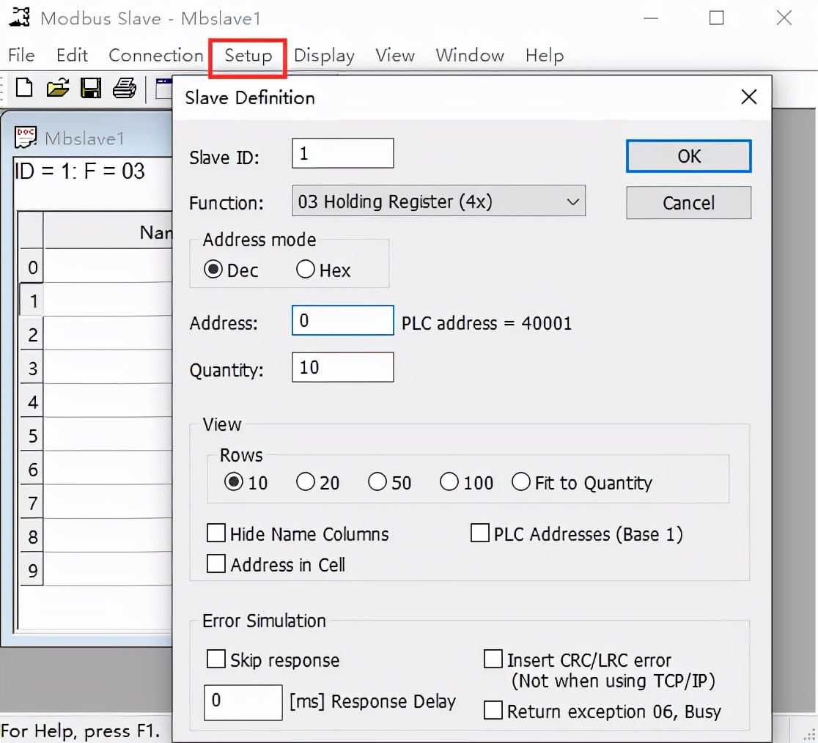Enable Skip response error simulation
This screenshot has width=818, height=743.
(x=216, y=659)
